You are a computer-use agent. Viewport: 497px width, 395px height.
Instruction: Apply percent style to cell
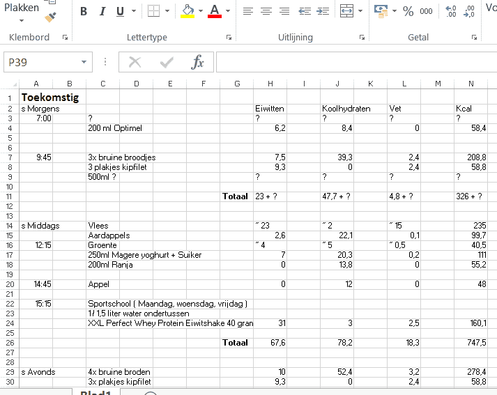[x=408, y=11]
